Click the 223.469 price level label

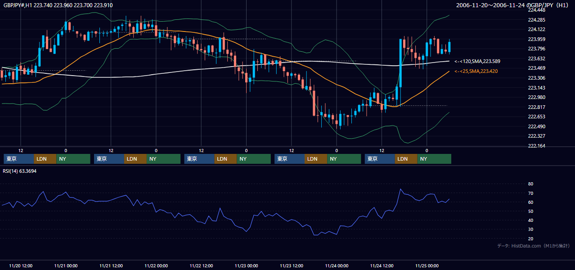pyautogui.click(x=537, y=68)
